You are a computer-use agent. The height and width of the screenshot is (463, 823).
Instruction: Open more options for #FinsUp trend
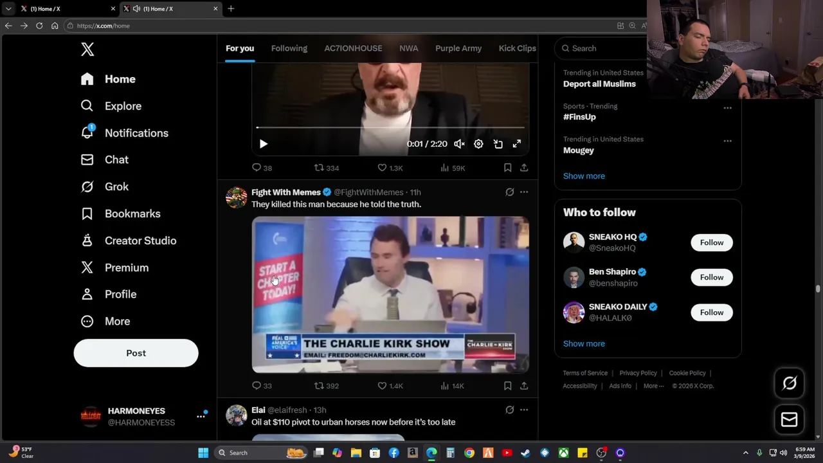point(727,108)
